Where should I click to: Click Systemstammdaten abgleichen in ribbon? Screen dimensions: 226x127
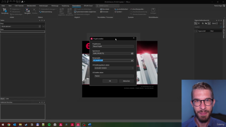(85, 12)
